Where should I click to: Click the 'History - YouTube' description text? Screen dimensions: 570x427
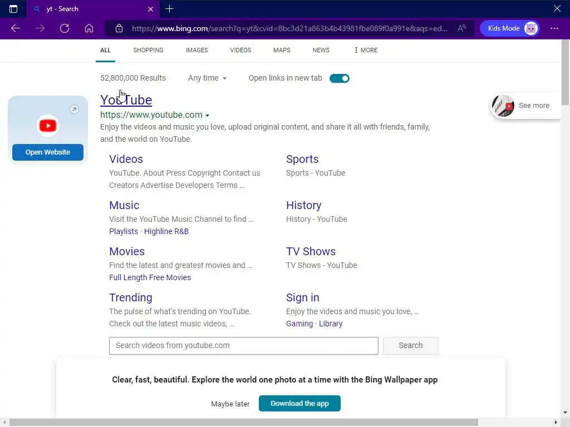coord(317,219)
